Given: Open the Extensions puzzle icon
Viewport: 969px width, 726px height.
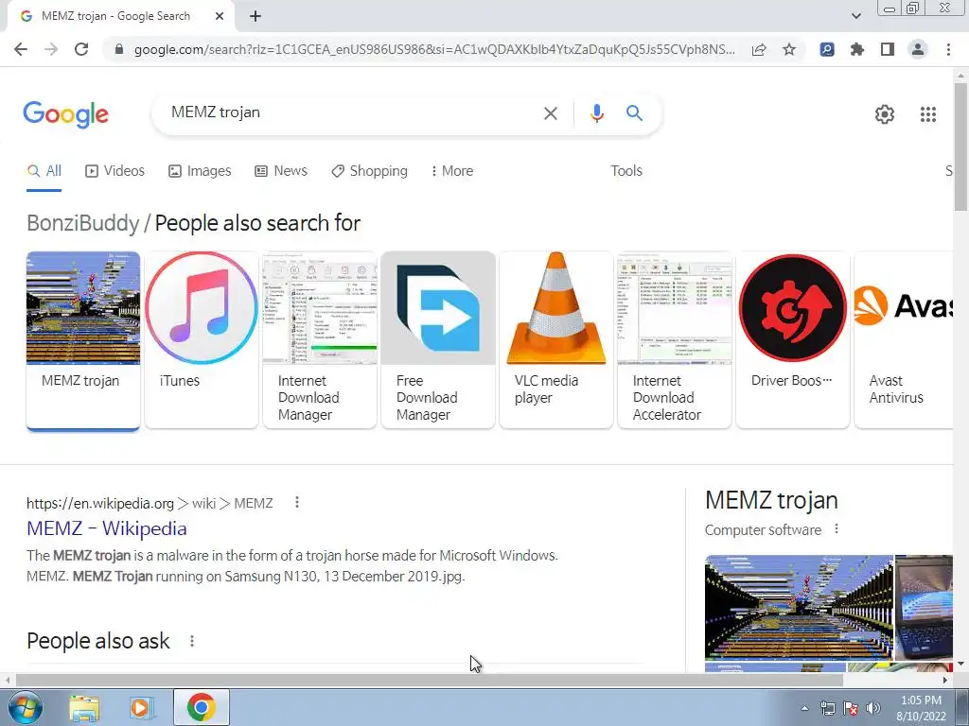Looking at the screenshot, I should point(857,49).
